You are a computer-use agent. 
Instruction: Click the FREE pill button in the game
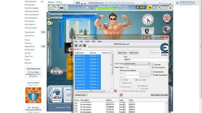140,8
